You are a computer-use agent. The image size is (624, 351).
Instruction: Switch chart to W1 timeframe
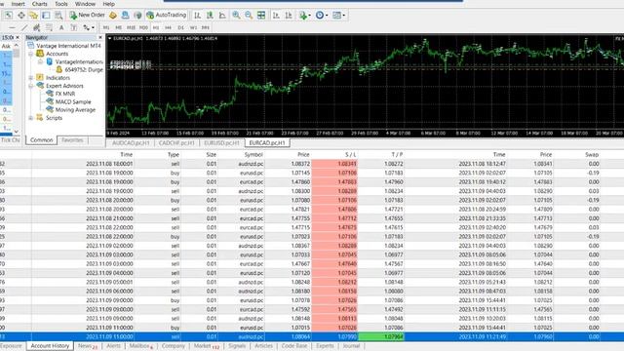point(193,27)
